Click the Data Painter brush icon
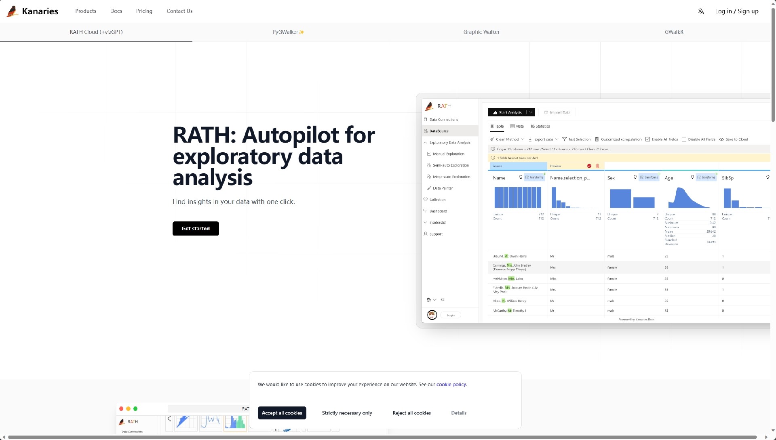The height and width of the screenshot is (440, 776). 429,188
